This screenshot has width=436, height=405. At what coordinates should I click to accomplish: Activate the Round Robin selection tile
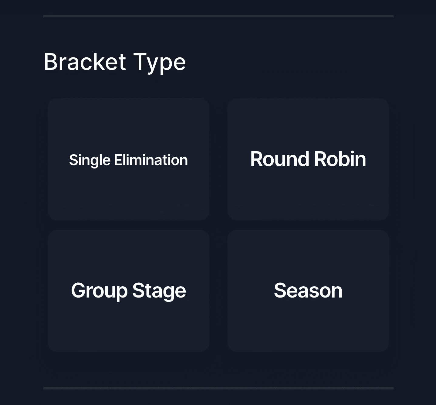coord(308,159)
